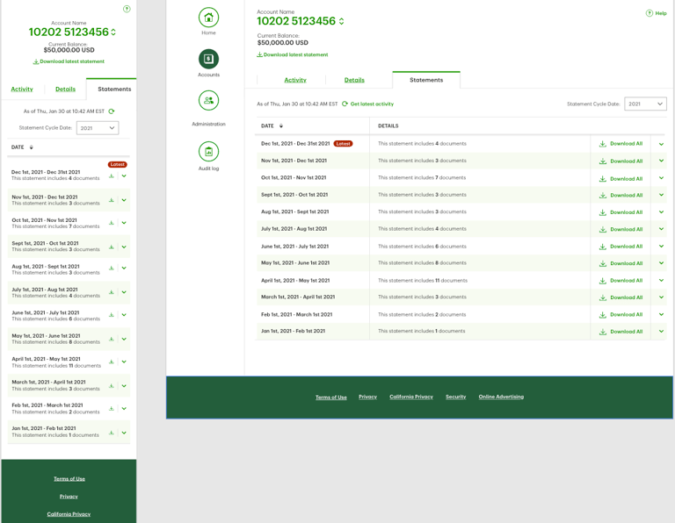
Task: Expand the desktop Oct 1st–Nov 1st 2021 row
Action: [x=661, y=178]
